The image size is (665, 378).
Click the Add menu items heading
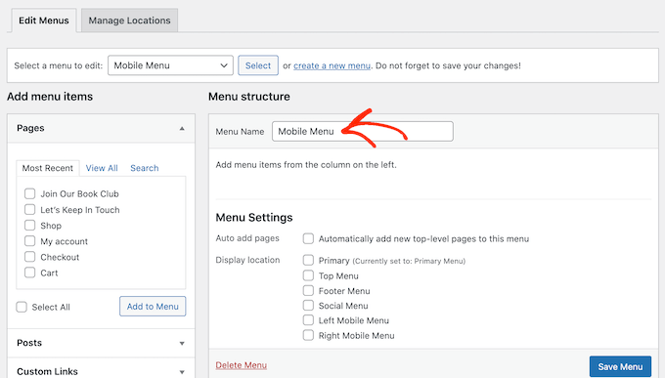point(50,97)
